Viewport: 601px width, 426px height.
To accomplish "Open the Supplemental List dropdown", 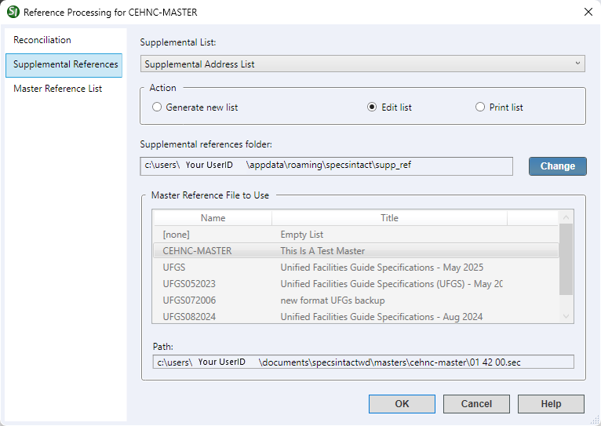I will [x=362, y=64].
